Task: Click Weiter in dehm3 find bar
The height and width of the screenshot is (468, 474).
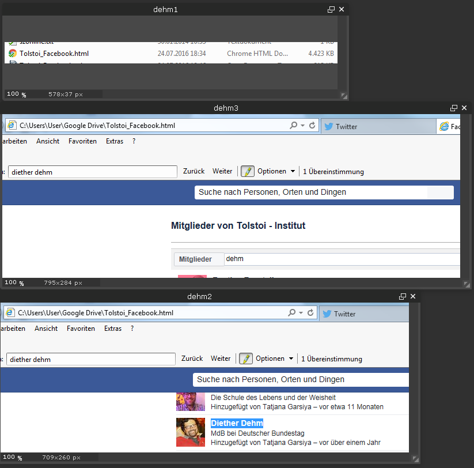Action: click(222, 171)
